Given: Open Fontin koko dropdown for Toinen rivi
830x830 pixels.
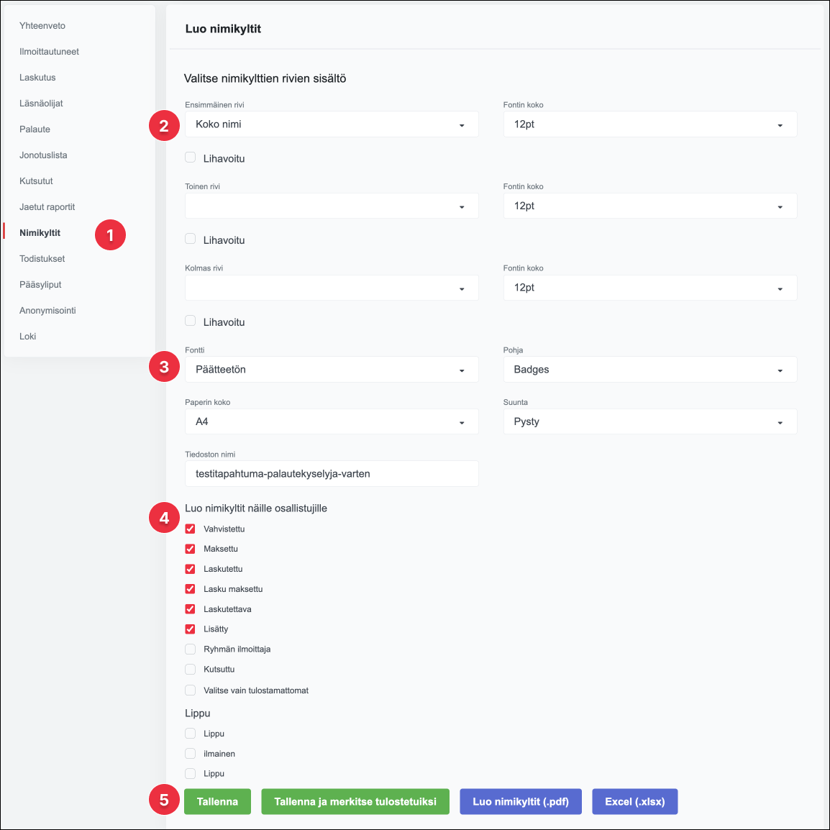Looking at the screenshot, I should [x=650, y=206].
